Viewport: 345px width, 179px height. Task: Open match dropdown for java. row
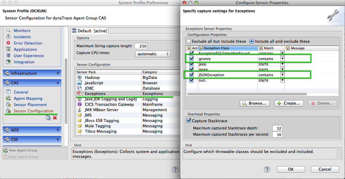[283, 64]
